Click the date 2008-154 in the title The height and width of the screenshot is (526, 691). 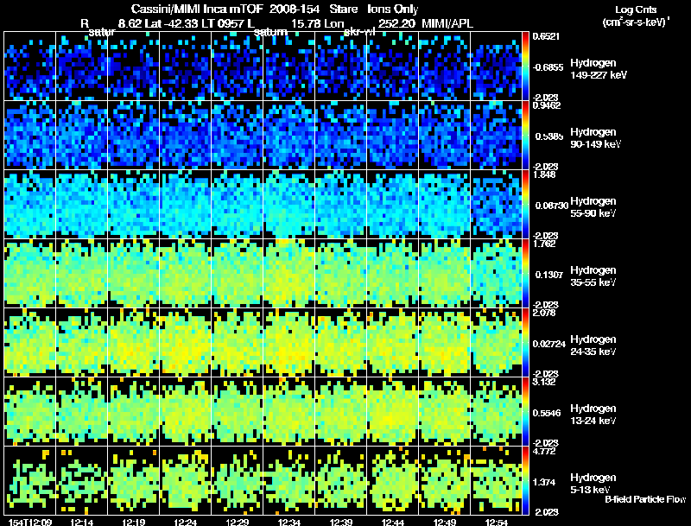(x=295, y=9)
